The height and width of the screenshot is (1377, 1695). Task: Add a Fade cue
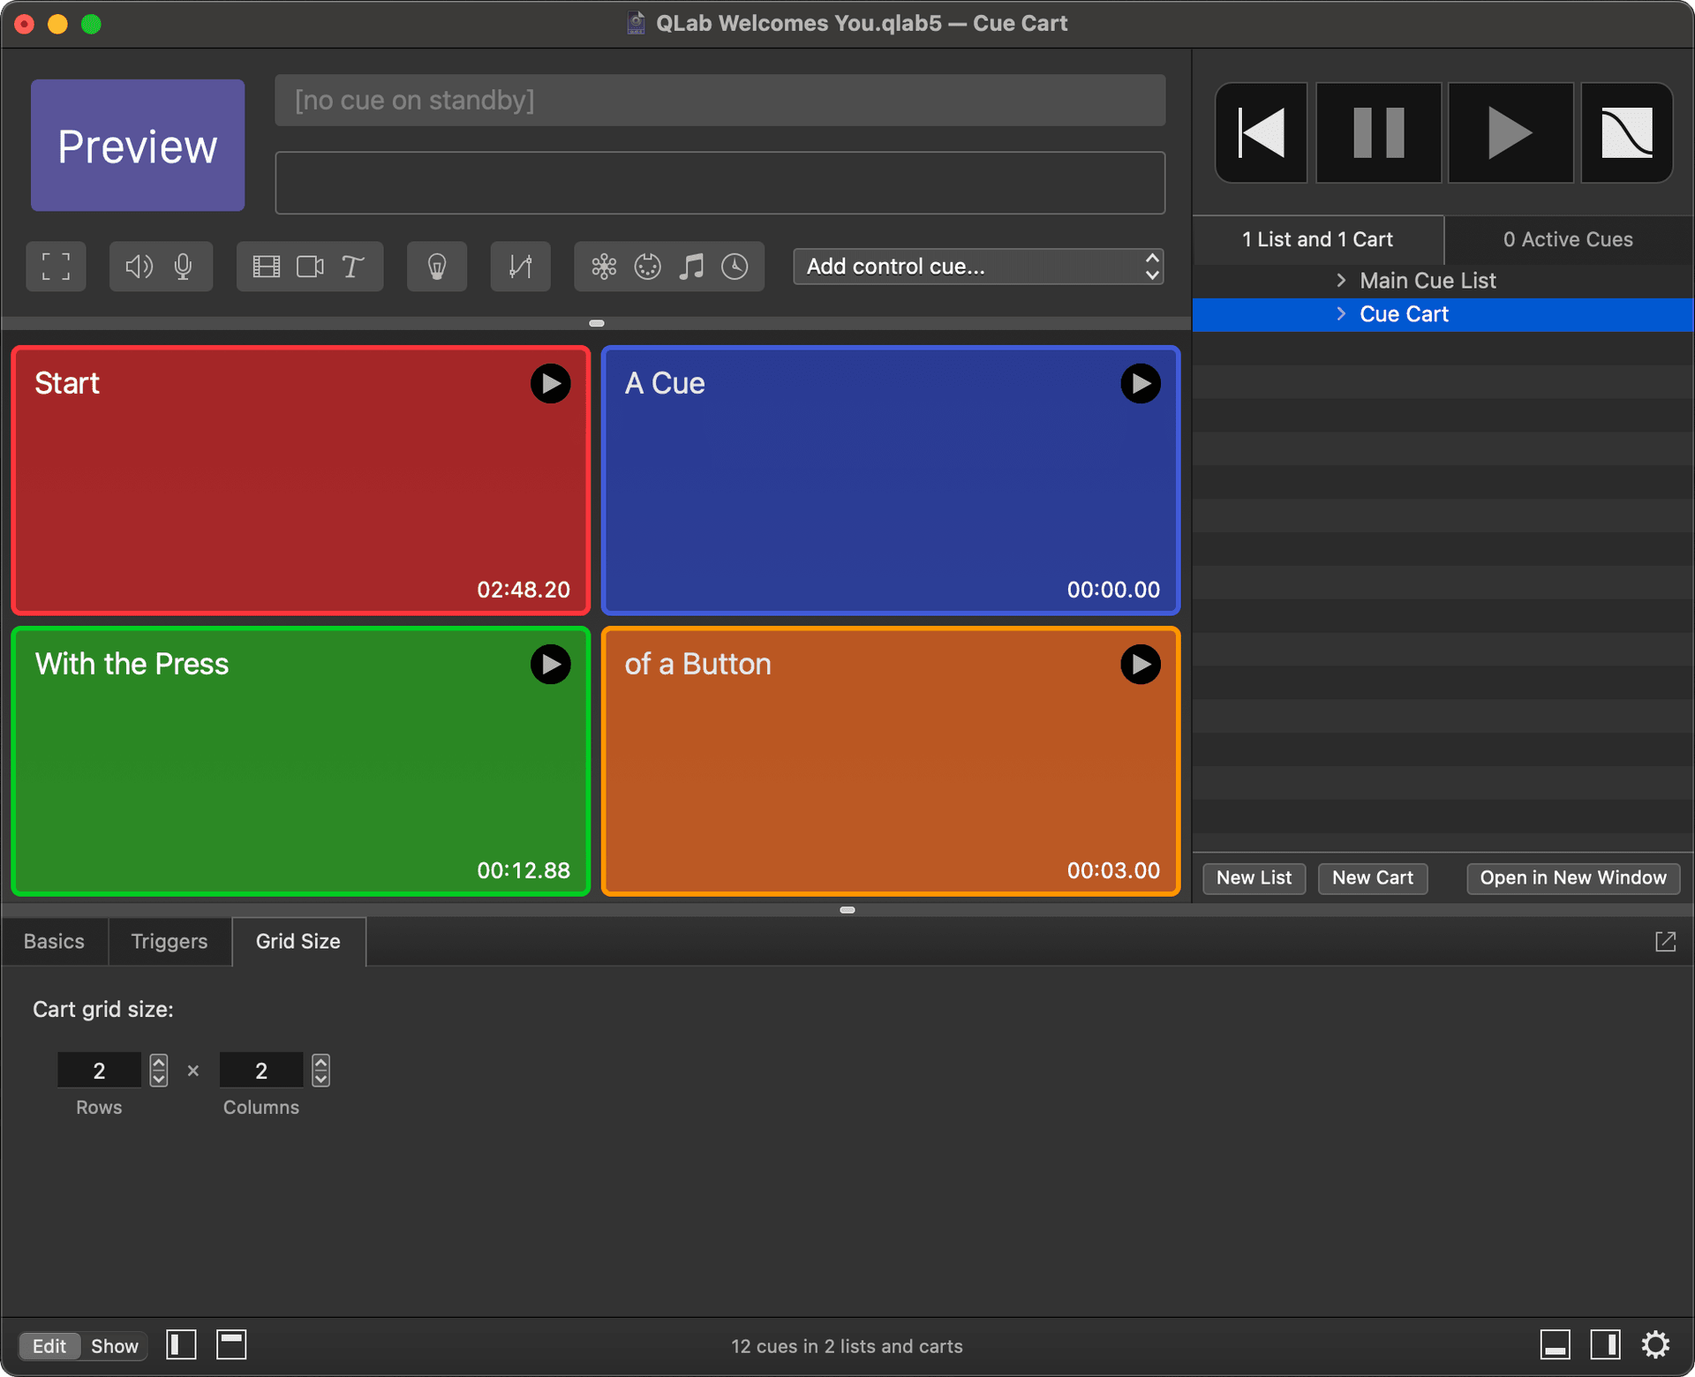click(x=520, y=266)
